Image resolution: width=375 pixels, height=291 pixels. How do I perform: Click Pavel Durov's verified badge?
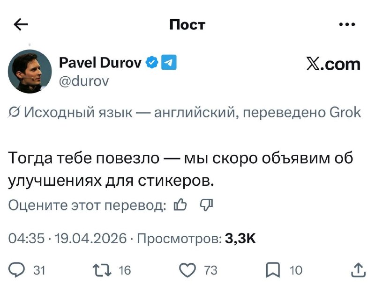click(x=151, y=62)
